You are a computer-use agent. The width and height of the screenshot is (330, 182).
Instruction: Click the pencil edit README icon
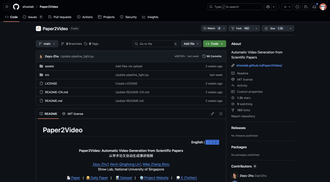pos(212,114)
